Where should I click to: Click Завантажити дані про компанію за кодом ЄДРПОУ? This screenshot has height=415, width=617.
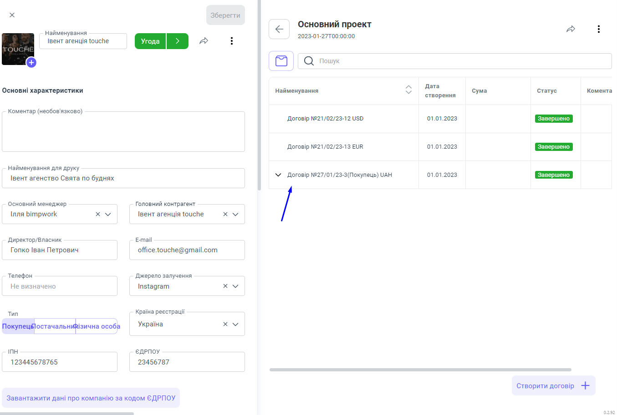tap(91, 398)
